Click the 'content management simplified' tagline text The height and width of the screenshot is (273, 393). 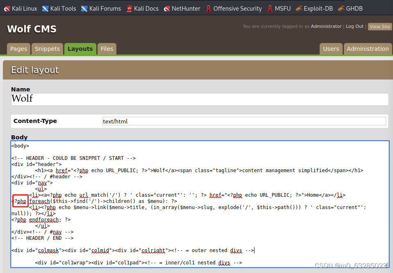point(285,171)
